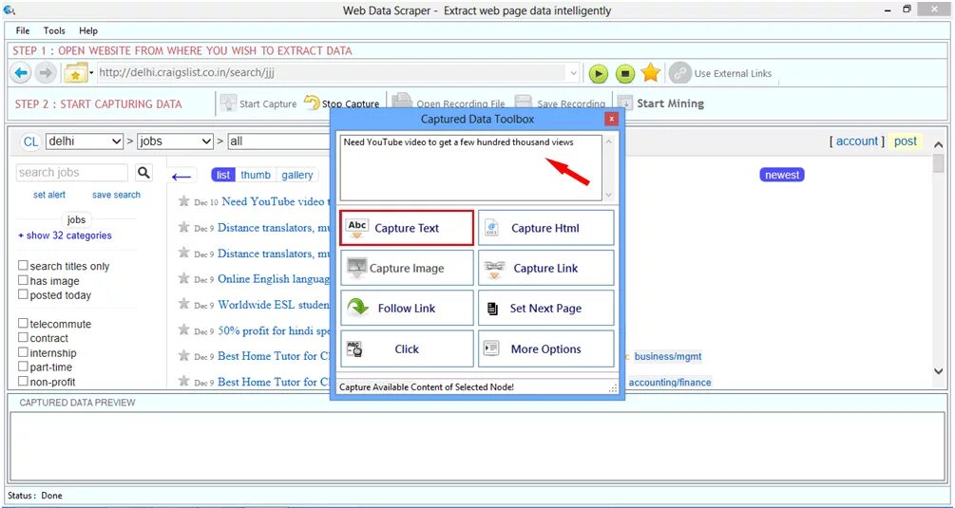Click the blue left arrow icon
Viewport: 955px width, 508px height.
[181, 177]
